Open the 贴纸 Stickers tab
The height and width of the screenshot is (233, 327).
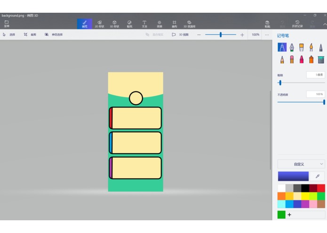[129, 24]
